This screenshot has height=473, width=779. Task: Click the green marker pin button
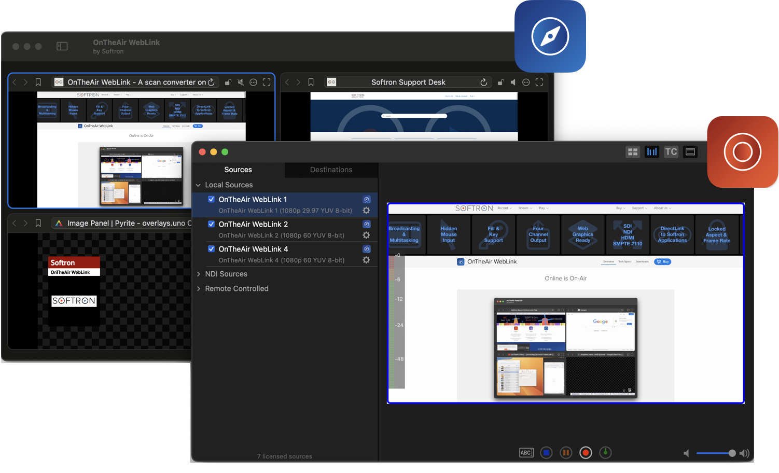605,453
